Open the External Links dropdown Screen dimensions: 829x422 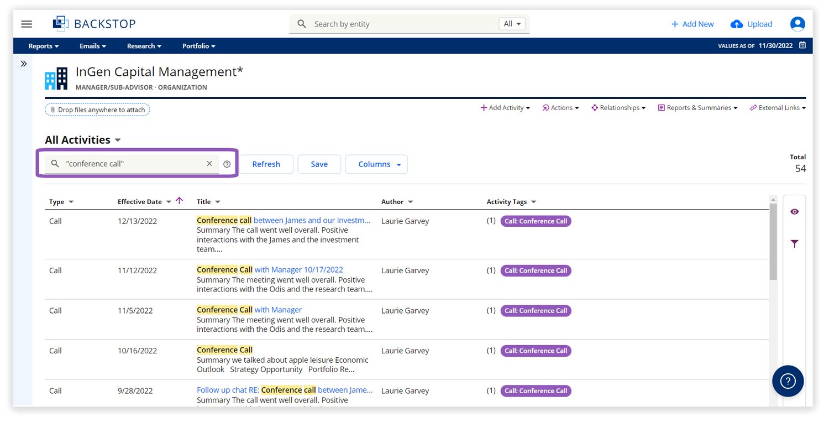[x=778, y=108]
